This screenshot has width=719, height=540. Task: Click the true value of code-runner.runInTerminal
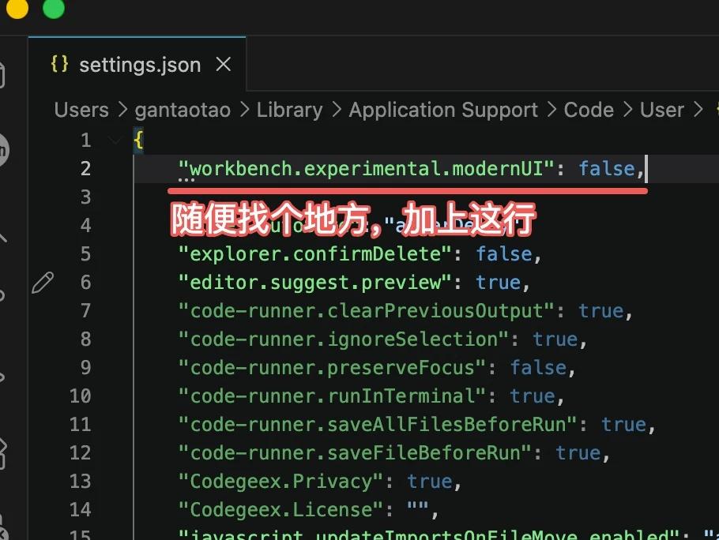[x=533, y=396]
